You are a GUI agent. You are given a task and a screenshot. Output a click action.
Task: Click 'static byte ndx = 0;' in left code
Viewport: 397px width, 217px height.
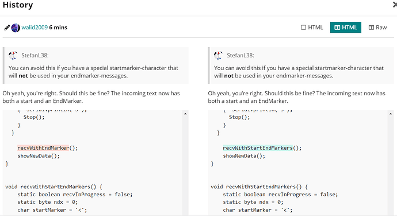[x=48, y=202]
